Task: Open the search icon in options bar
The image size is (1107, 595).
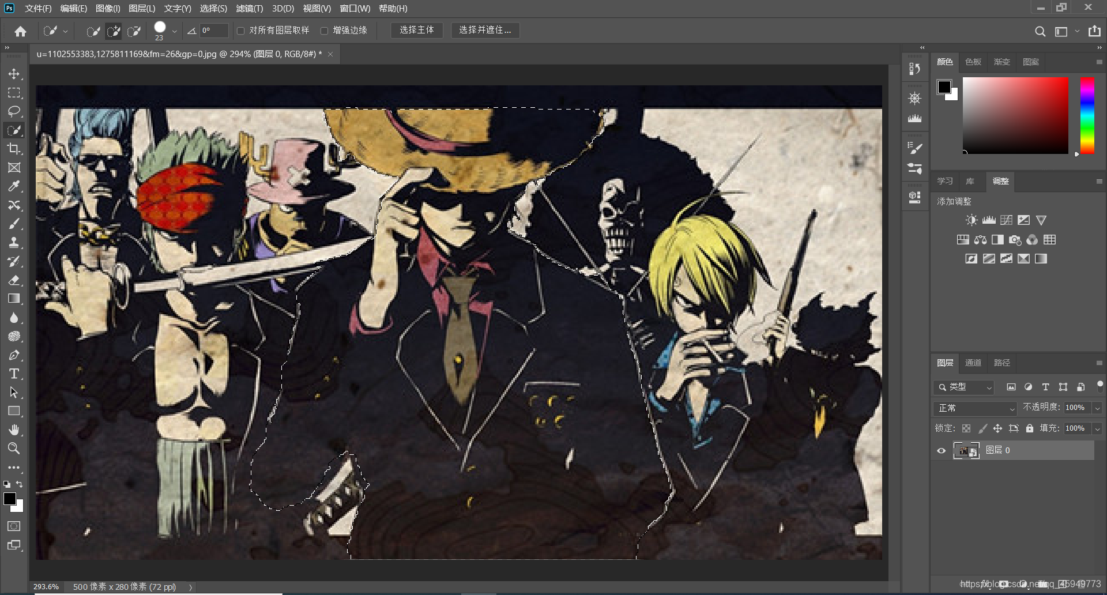Action: click(x=1040, y=31)
